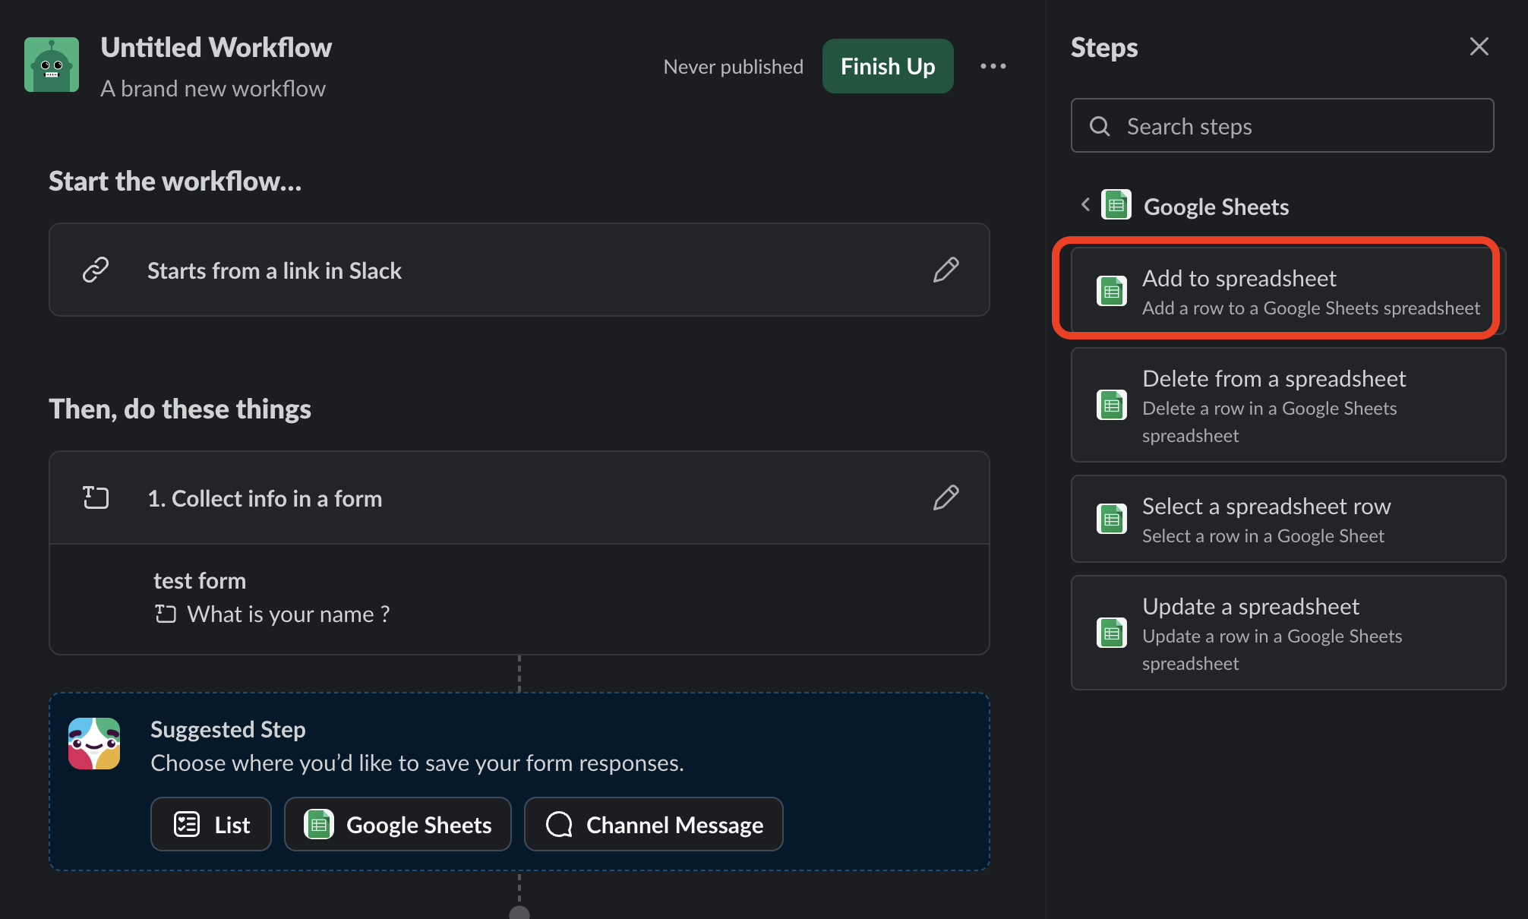1528x919 pixels.
Task: Close the Steps panel
Action: [x=1479, y=47]
